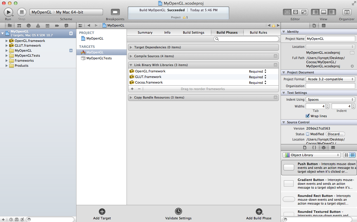
Task: Show the Search navigator
Action: [29, 26]
